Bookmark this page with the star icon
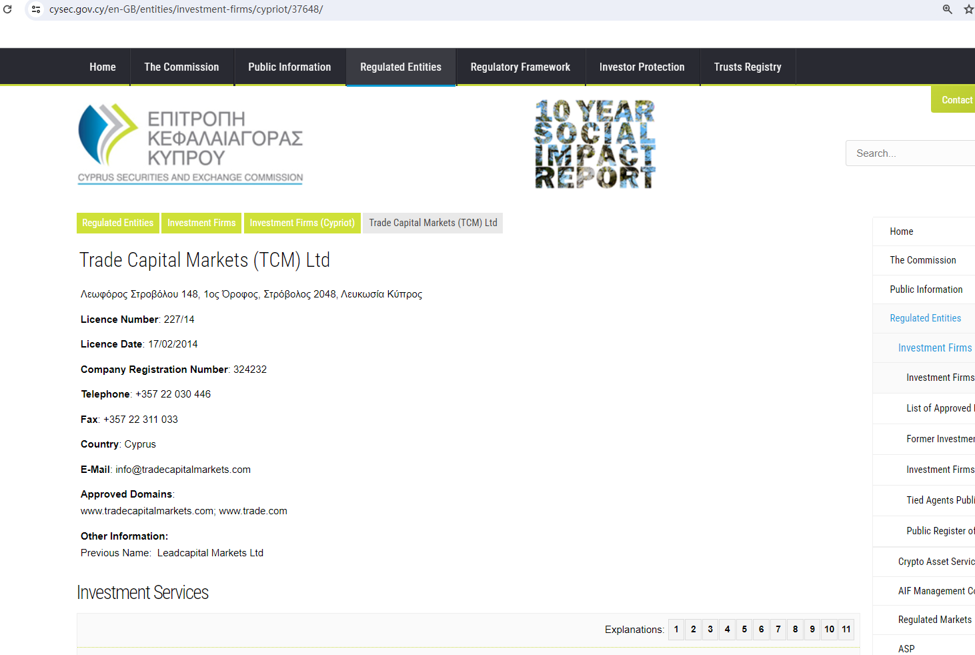 tap(968, 9)
